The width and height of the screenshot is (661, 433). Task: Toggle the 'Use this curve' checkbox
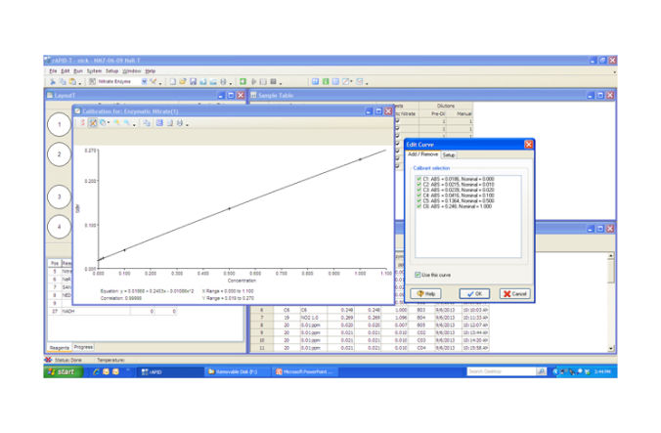pos(419,275)
